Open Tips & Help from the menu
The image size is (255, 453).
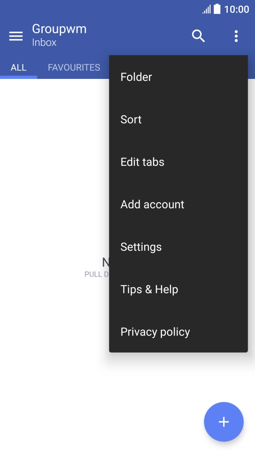point(149,289)
